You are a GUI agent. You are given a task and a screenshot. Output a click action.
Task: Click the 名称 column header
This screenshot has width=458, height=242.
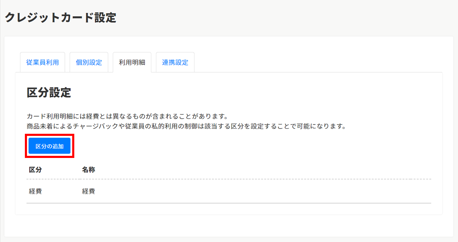[88, 170]
